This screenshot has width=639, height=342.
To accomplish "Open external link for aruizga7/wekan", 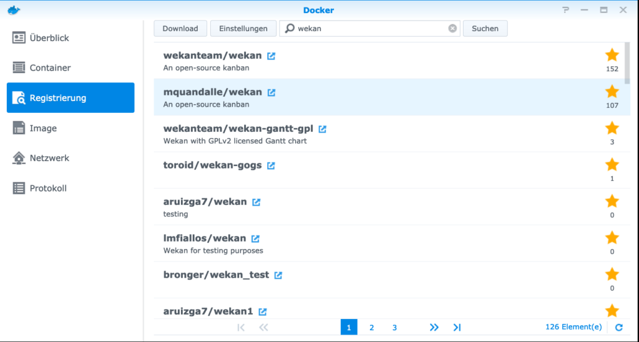I will click(256, 202).
